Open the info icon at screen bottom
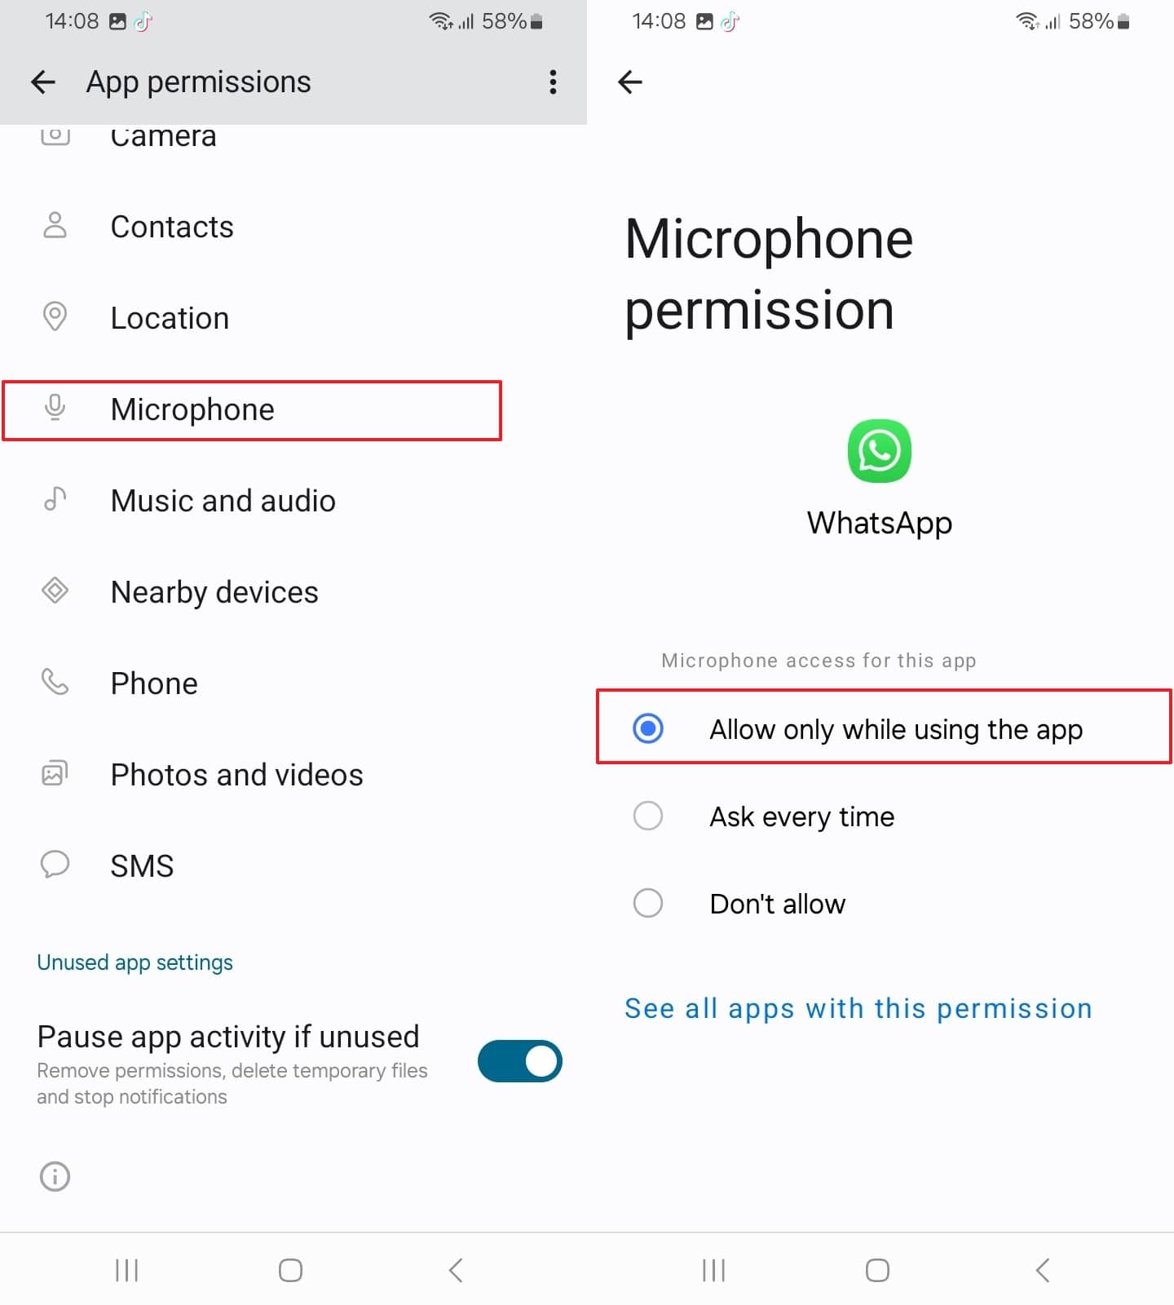The image size is (1174, 1305). [55, 1176]
